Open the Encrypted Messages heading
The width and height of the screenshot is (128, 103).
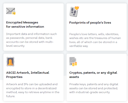coord(25,24)
